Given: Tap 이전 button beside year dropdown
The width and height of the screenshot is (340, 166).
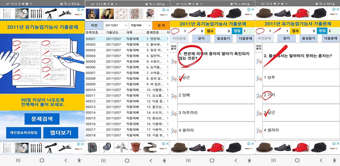Looking at the screenshot, I should (94, 25).
